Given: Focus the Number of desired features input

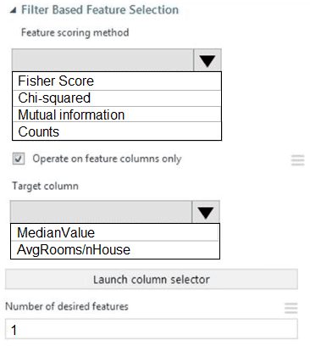Looking at the screenshot, I should [152, 329].
